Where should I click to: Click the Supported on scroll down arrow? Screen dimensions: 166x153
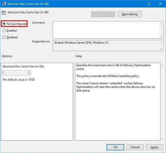click(x=161, y=49)
